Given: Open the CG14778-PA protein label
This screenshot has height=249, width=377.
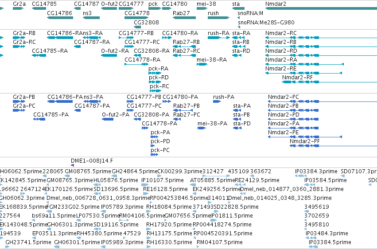Looking at the screenshot, I should [159, 124].
